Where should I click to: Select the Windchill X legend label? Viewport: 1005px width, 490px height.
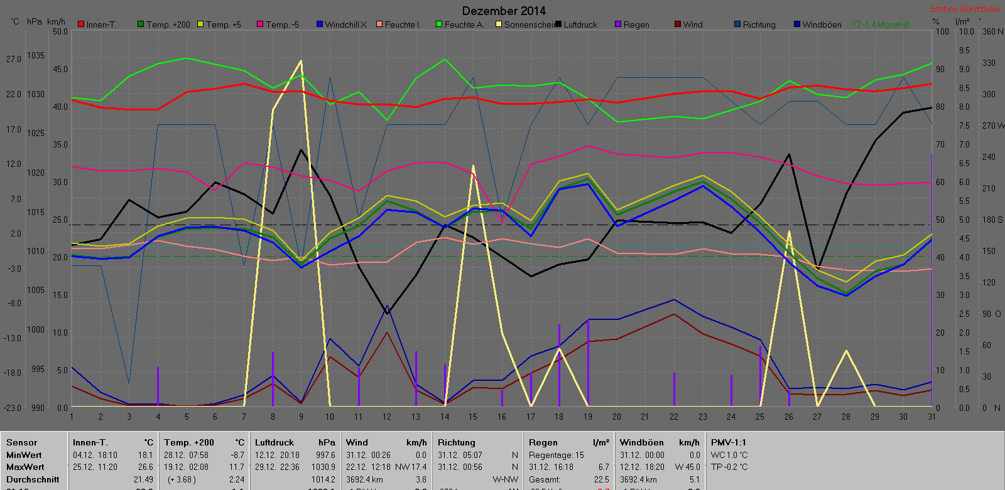click(x=346, y=25)
